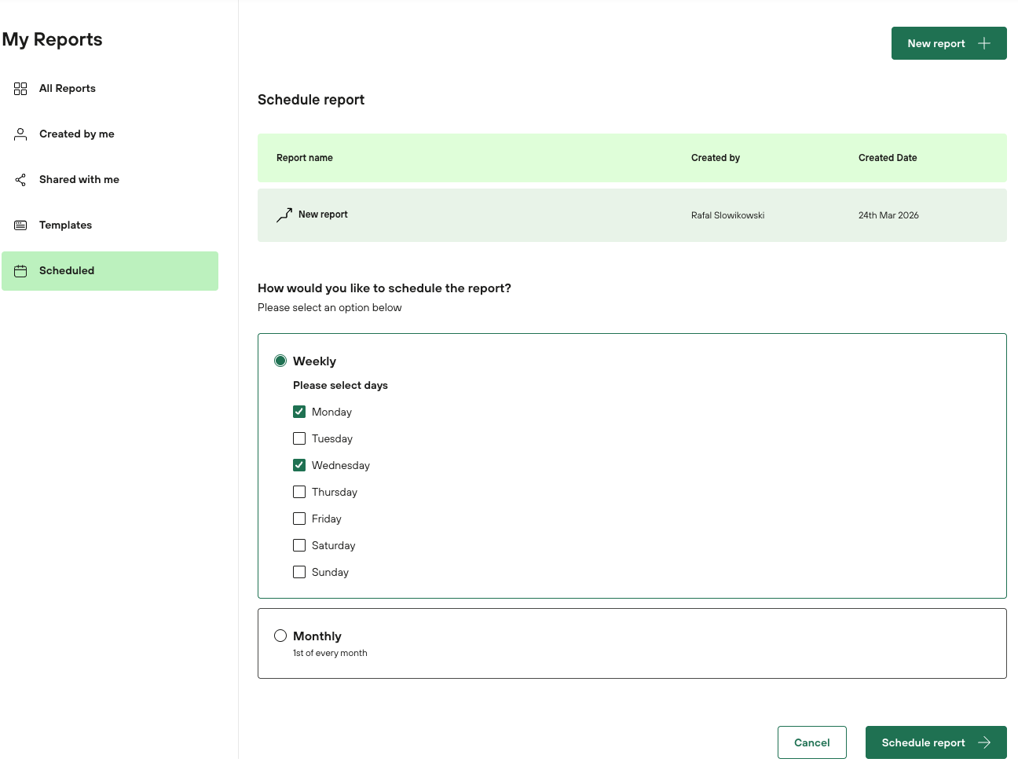Screen dimensions: 1018x766
Task: Uncheck the Monday checkbox
Action: click(299, 412)
